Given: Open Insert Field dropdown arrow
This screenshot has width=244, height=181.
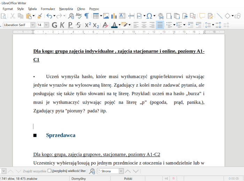Looking at the screenshot, I should click(x=144, y=16).
